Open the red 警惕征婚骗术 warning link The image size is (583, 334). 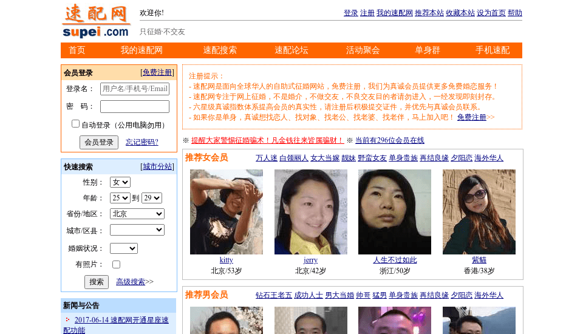click(268, 140)
